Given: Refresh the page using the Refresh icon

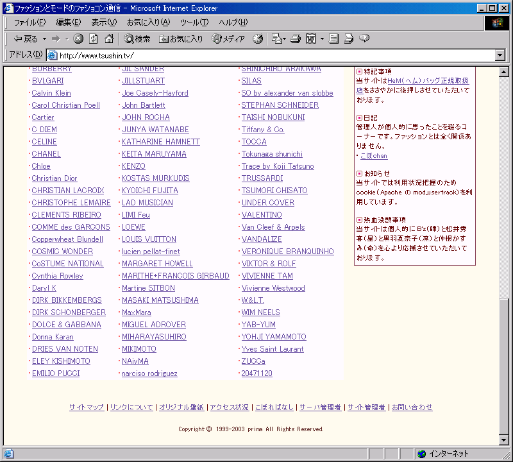Looking at the screenshot, I should click(x=93, y=39).
